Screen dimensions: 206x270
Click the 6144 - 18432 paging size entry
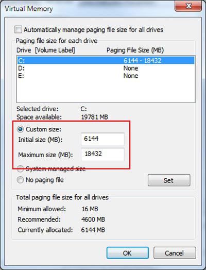click(142, 60)
